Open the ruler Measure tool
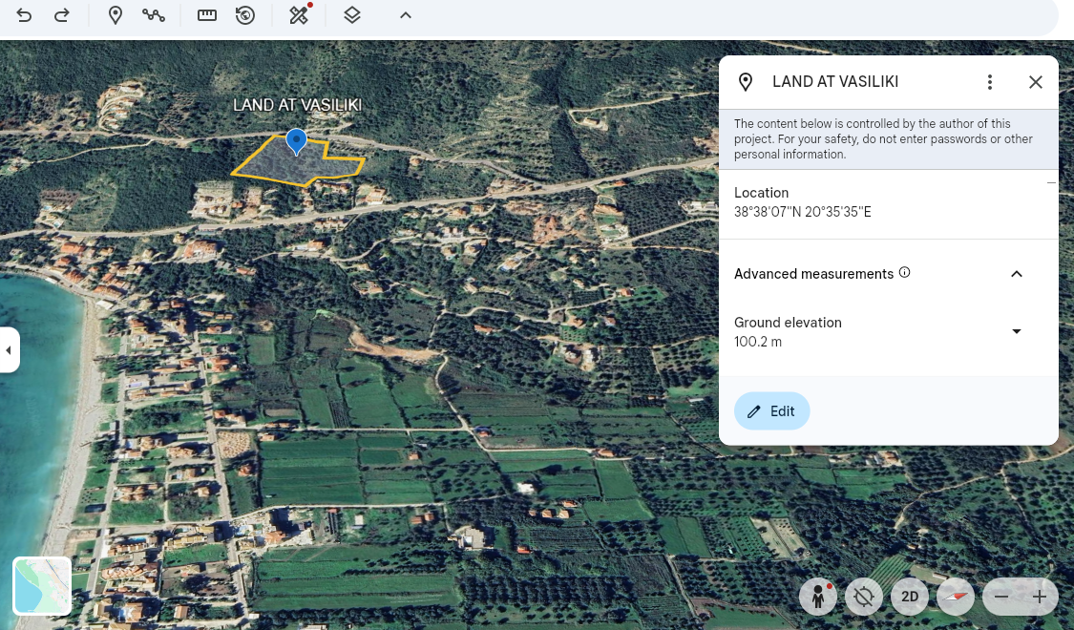 (x=207, y=15)
